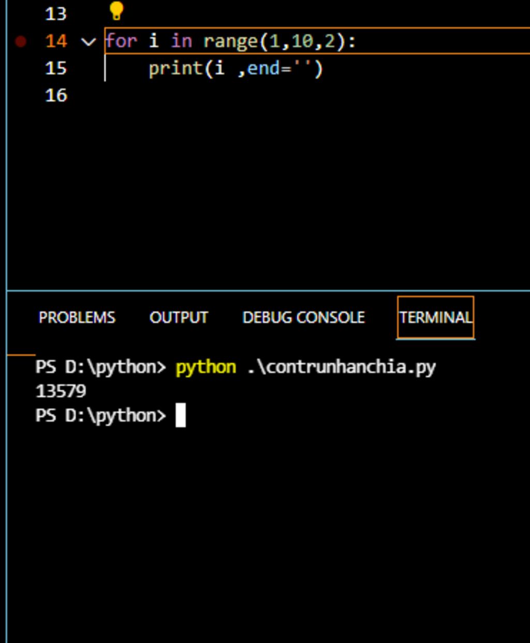Click the lightbulb code action icon
The width and height of the screenshot is (530, 643).
[x=116, y=11]
